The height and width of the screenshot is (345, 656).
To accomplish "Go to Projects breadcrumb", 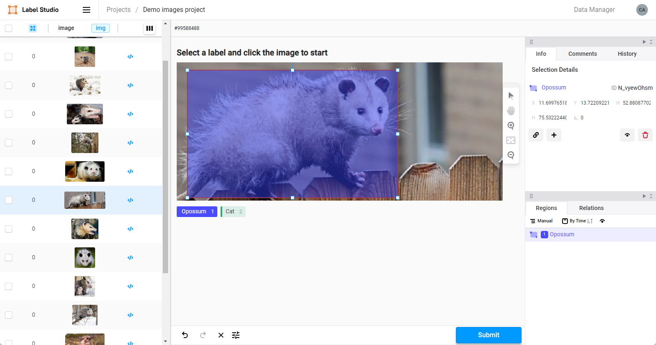I will coord(118,10).
